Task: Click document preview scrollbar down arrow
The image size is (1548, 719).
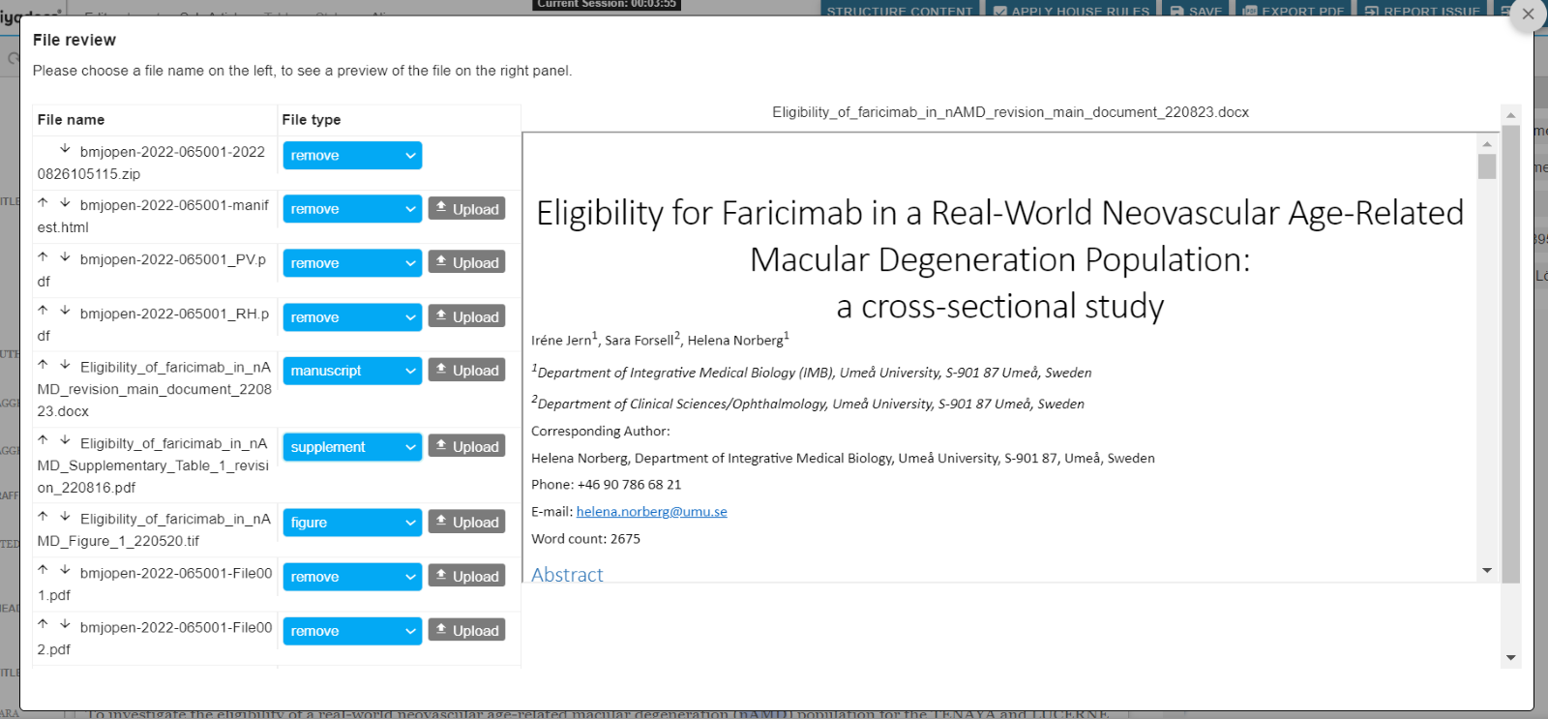Action: coord(1487,571)
